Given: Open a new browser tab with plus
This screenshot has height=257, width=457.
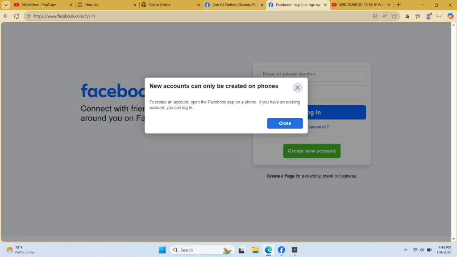Looking at the screenshot, I should [x=399, y=5].
